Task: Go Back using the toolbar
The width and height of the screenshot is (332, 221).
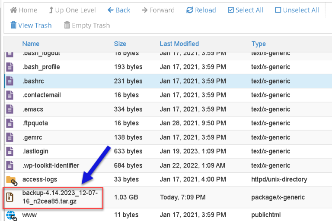Action: tap(119, 10)
